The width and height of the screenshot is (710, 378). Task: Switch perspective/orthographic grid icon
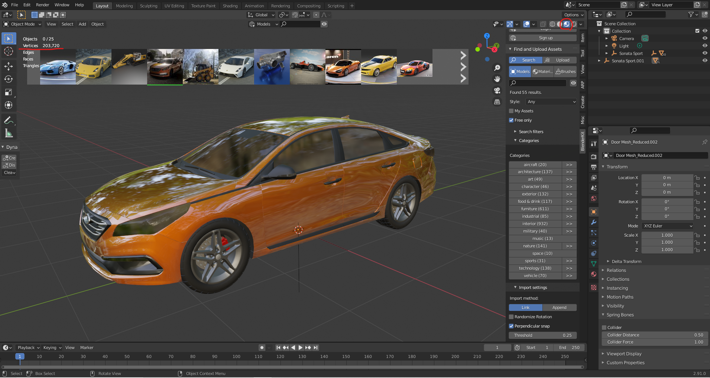coord(497,102)
